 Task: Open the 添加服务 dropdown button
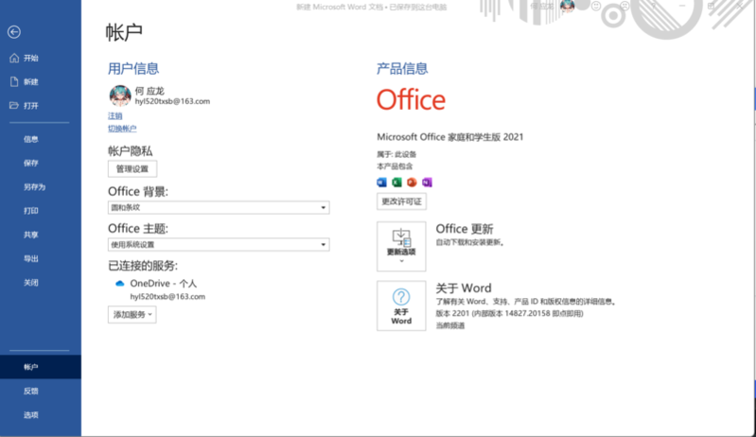[x=132, y=314]
